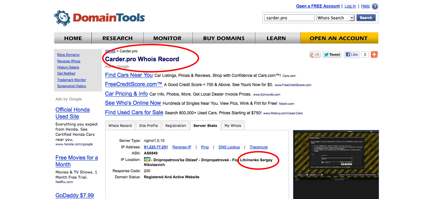This screenshot has height=199, width=432.
Task: Open the RESEARCH navigation menu
Action: [x=117, y=38]
